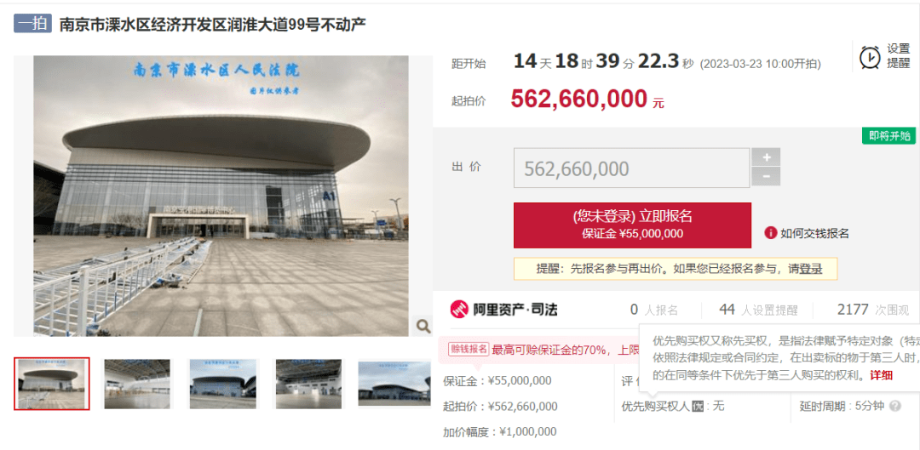
Task: Click the red info icon by 如何交钱报名
Action: (x=770, y=233)
